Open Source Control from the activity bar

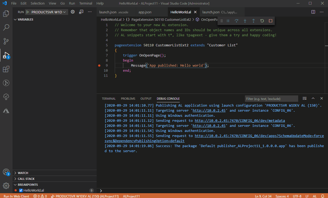tap(6, 41)
